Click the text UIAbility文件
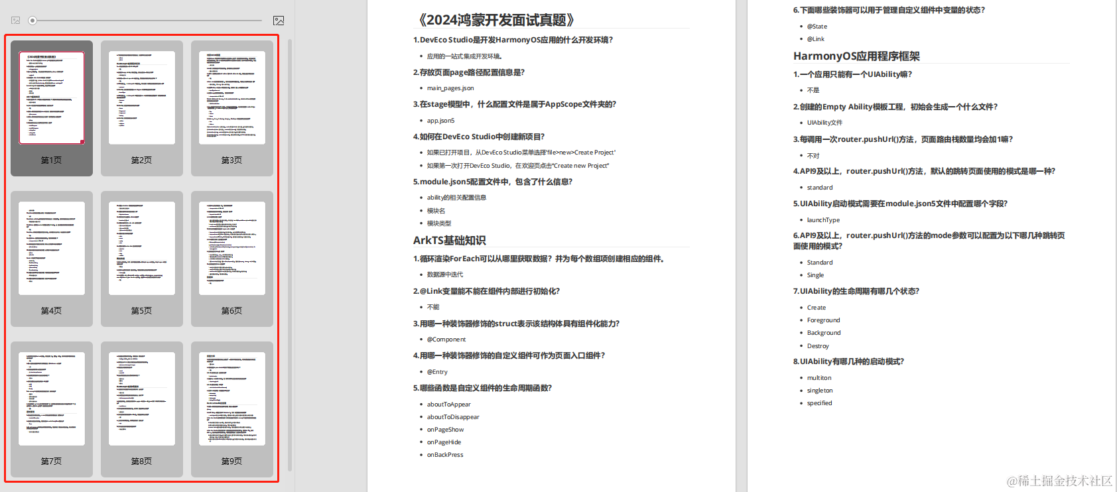The image size is (1117, 492). click(x=824, y=123)
